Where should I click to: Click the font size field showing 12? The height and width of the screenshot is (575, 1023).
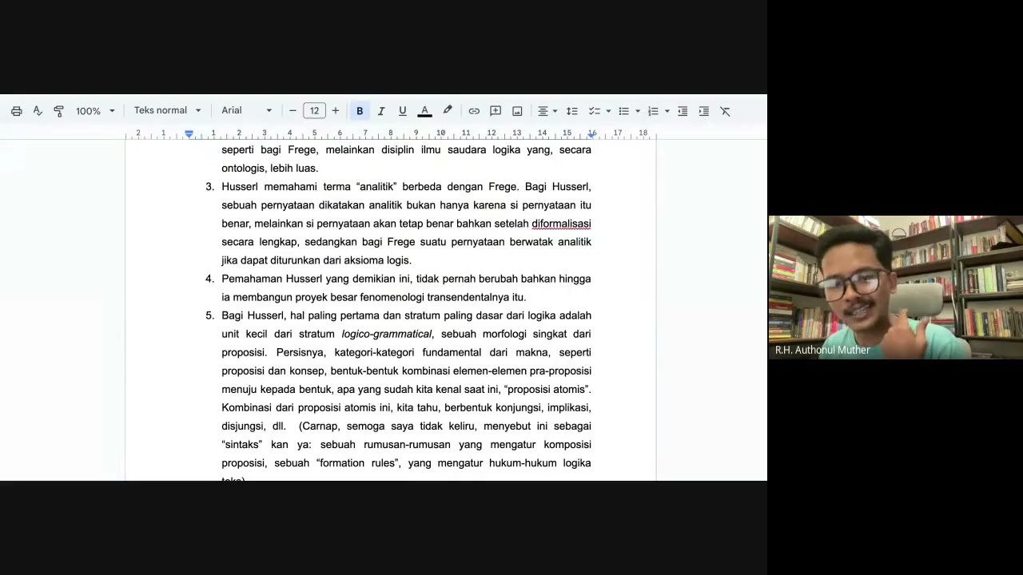[x=314, y=111]
